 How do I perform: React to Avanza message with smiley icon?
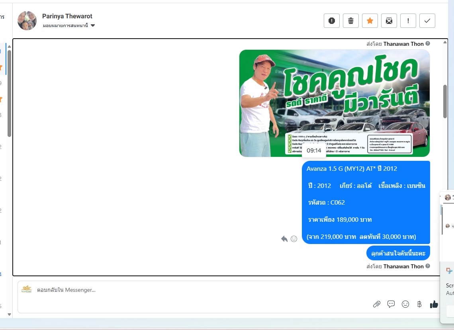294,239
